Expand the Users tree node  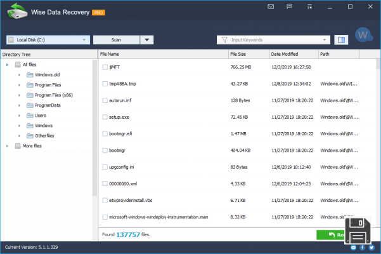tap(19, 116)
